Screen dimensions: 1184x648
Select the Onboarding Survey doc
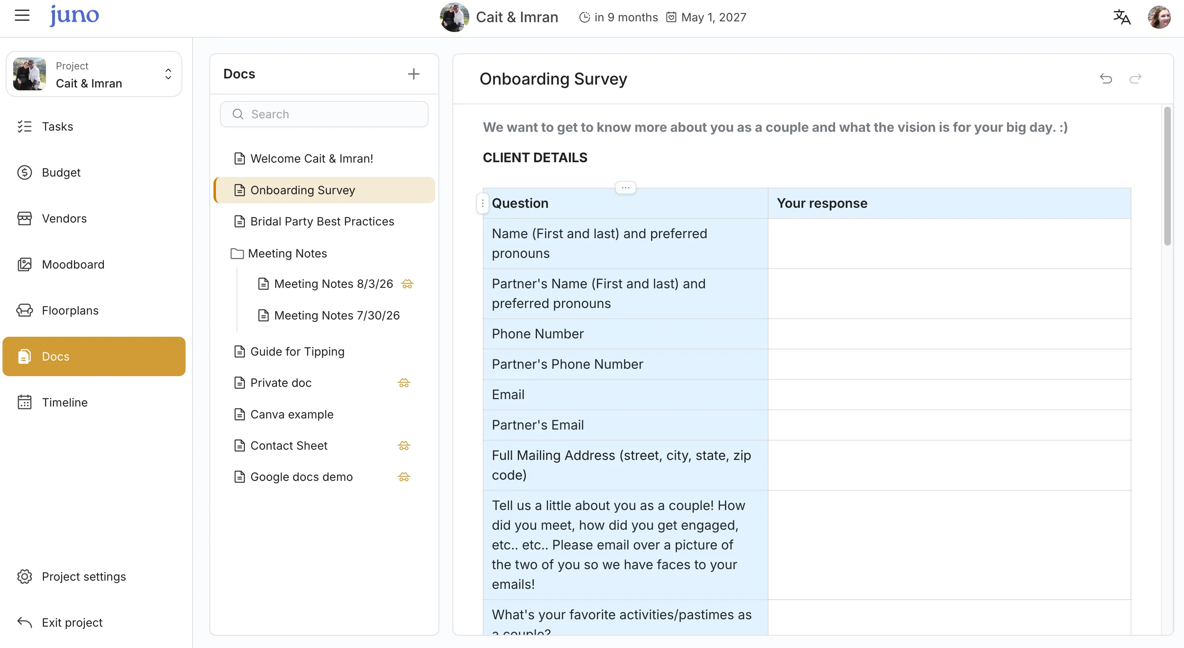(x=324, y=190)
